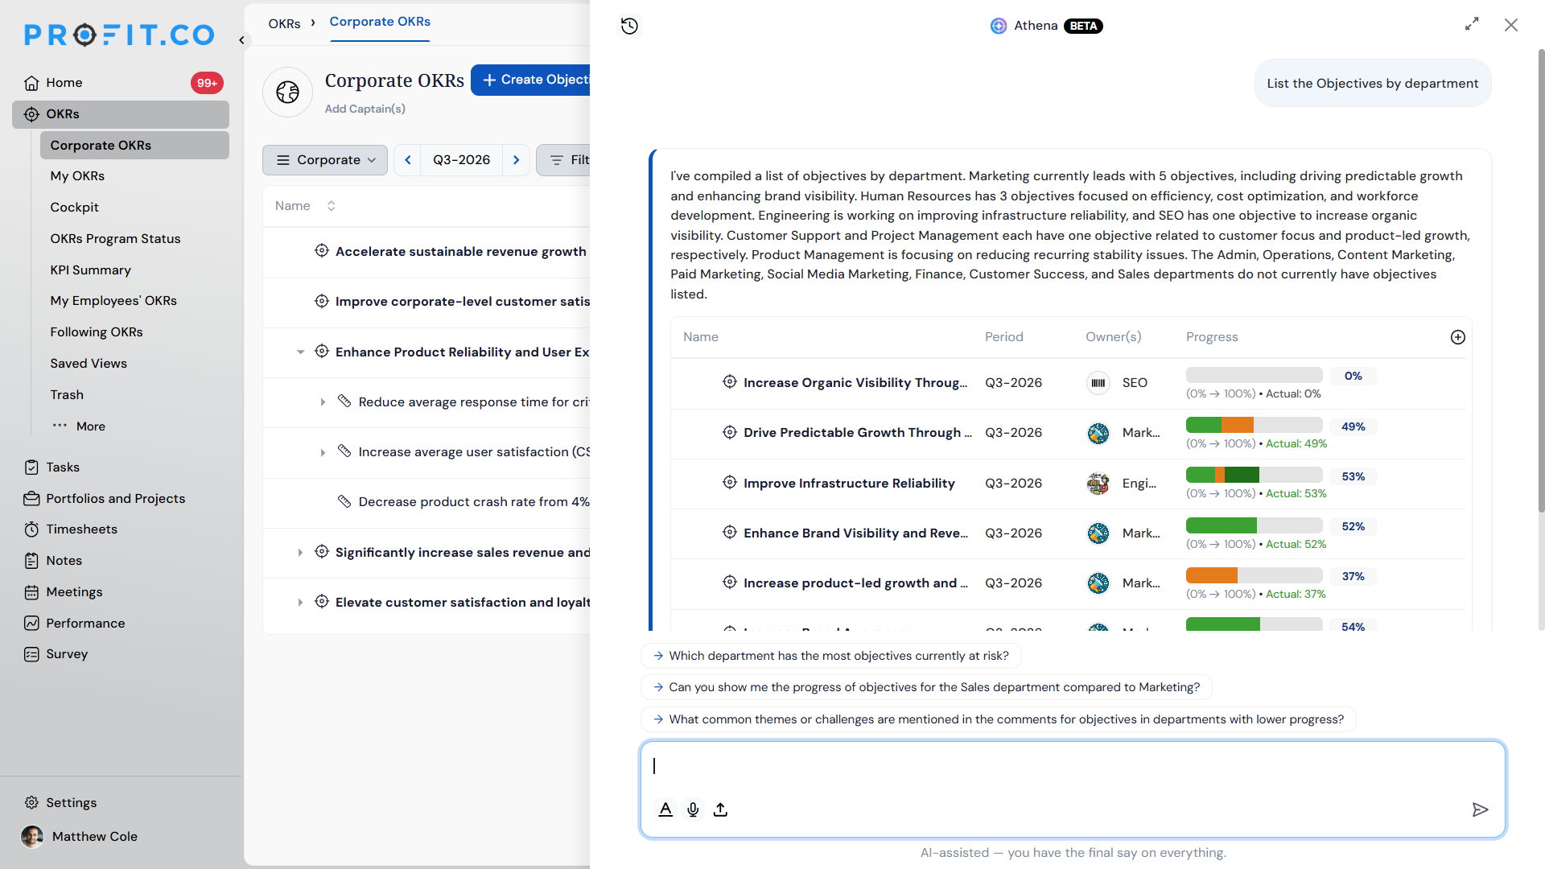Expand More options in OKRs submenu

79,426
